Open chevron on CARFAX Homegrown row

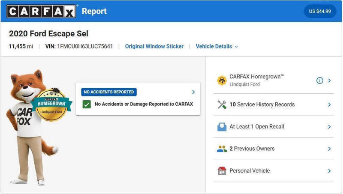pyautogui.click(x=329, y=81)
